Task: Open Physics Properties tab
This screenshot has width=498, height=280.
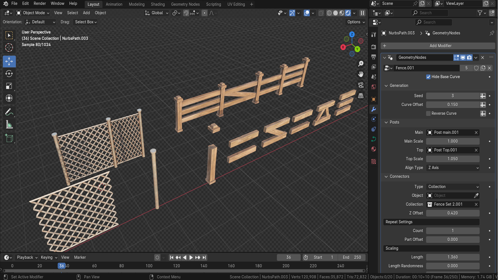Action: click(x=374, y=129)
